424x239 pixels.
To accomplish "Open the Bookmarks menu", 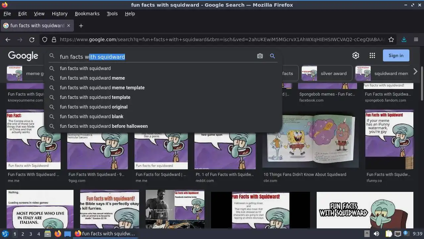I will point(87,14).
